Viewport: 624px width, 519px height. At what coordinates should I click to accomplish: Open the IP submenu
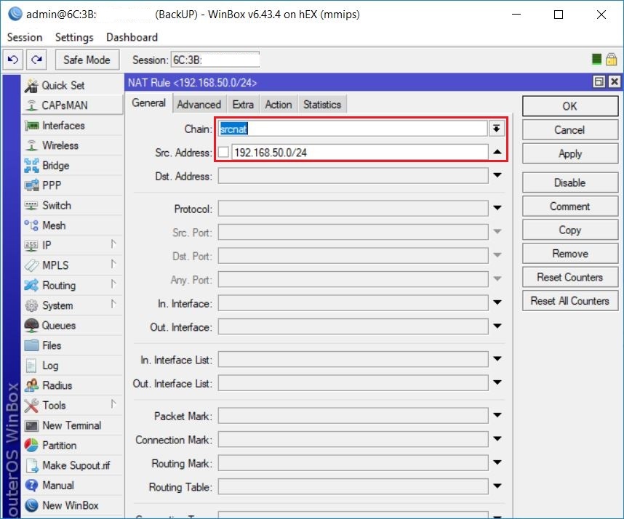coord(73,245)
